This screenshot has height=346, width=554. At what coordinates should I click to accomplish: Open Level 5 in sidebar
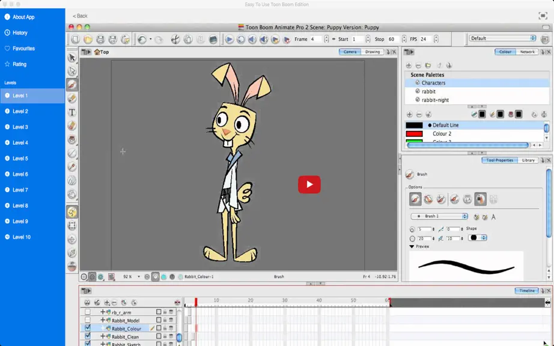(20, 159)
